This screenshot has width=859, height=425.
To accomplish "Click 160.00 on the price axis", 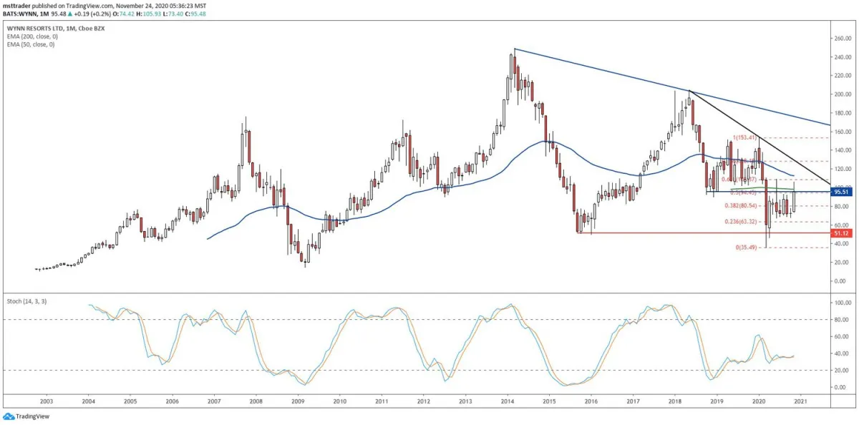I will pos(843,132).
